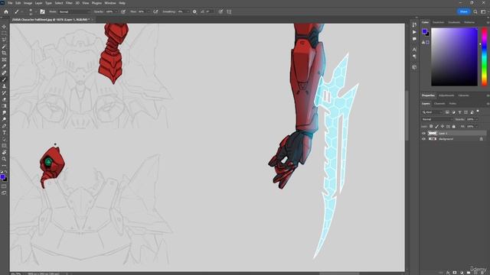Toggle lock transparent pixels

(x=431, y=126)
